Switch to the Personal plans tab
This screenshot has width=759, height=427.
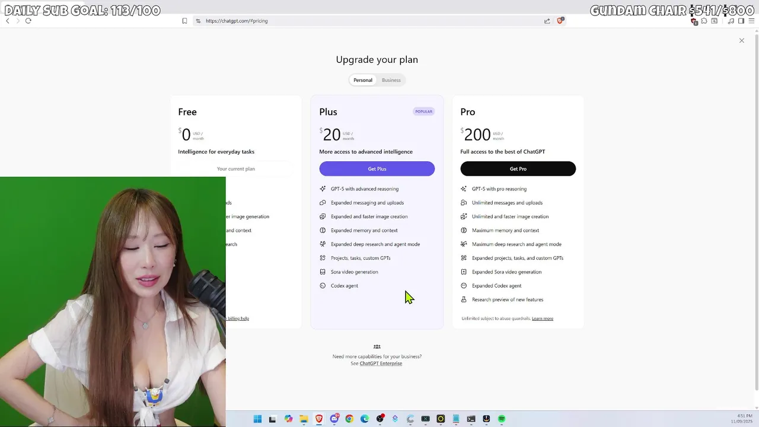363,80
